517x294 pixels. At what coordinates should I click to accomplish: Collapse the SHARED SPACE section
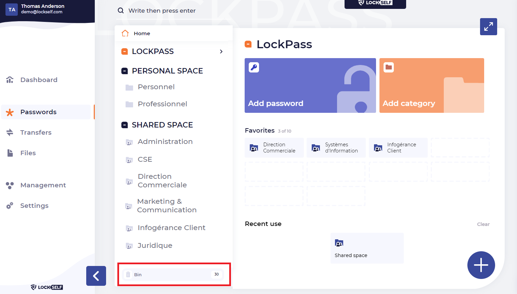point(125,125)
